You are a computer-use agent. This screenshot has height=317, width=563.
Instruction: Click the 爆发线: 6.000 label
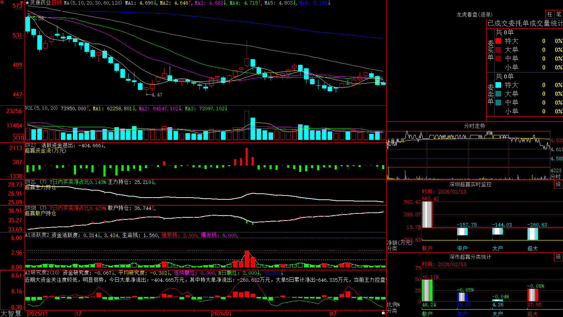[219, 235]
